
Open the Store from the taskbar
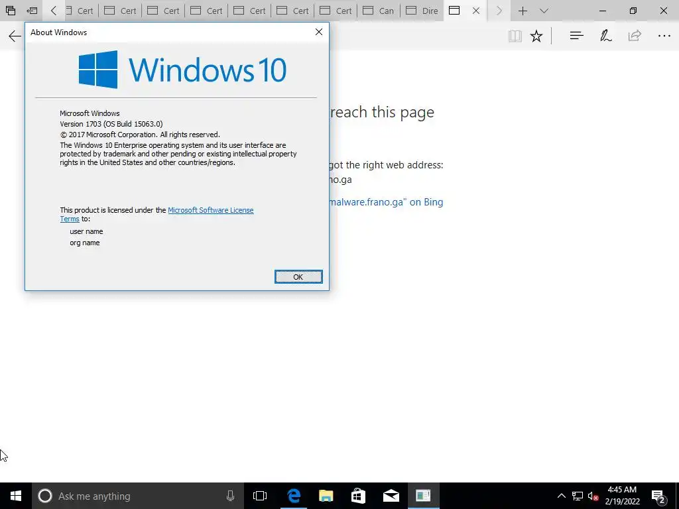pos(358,496)
